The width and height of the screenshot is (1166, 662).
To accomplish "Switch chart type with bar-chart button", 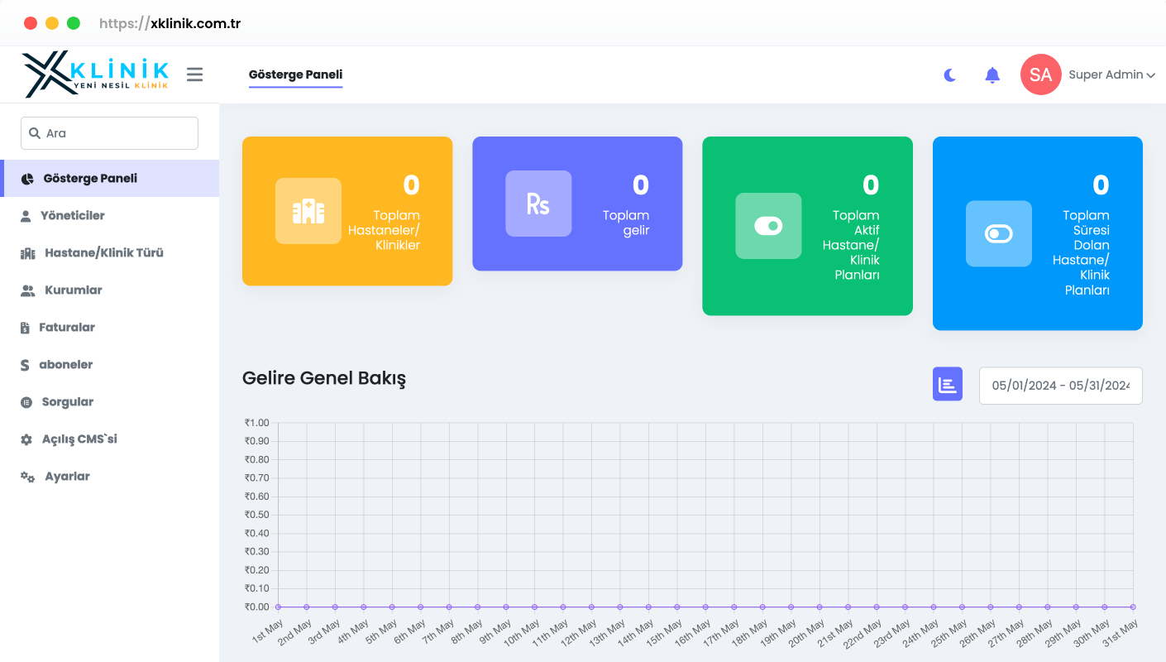I will [x=948, y=384].
